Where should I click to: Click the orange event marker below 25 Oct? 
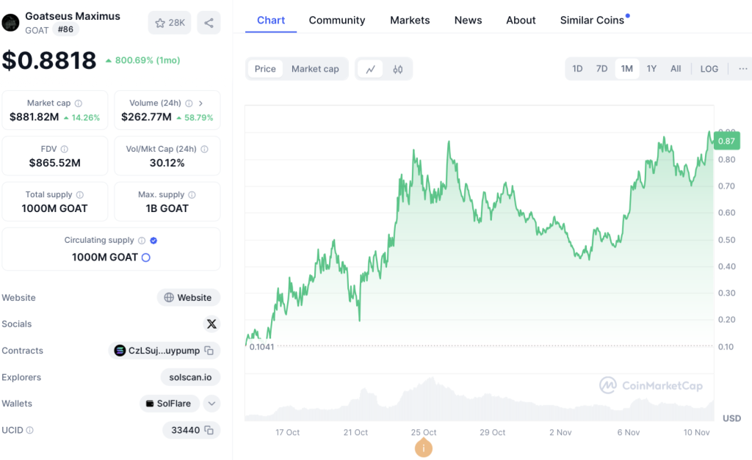(x=424, y=448)
